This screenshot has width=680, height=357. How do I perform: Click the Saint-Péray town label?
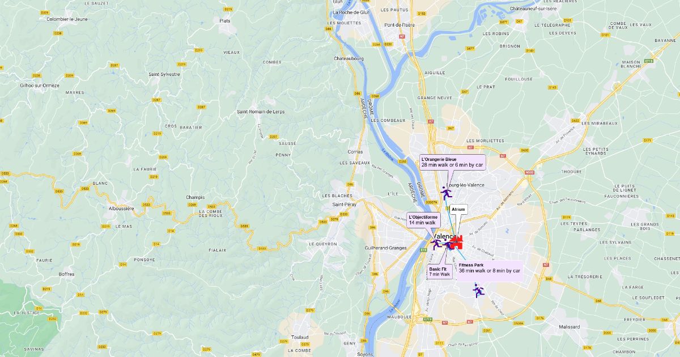coord(344,205)
